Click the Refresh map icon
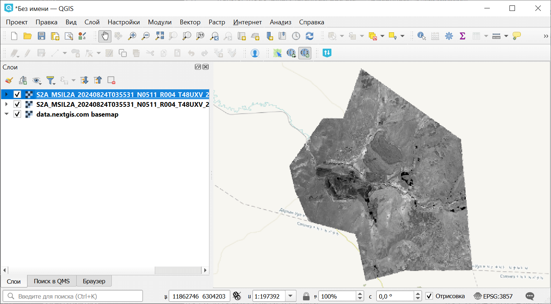This screenshot has height=304, width=551. [x=310, y=36]
